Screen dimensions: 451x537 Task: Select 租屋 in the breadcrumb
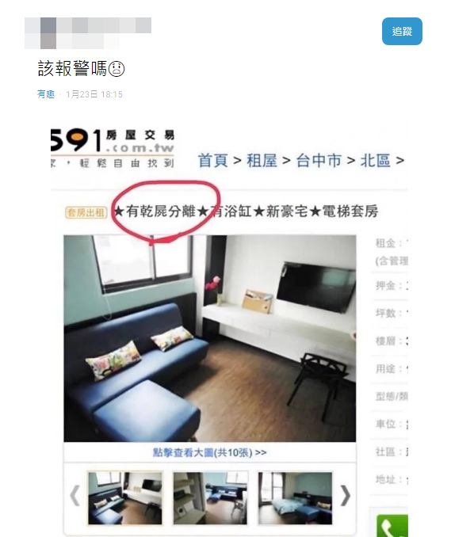[262, 161]
